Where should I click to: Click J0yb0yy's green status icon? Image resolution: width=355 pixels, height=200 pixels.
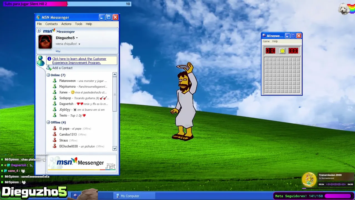55,110
